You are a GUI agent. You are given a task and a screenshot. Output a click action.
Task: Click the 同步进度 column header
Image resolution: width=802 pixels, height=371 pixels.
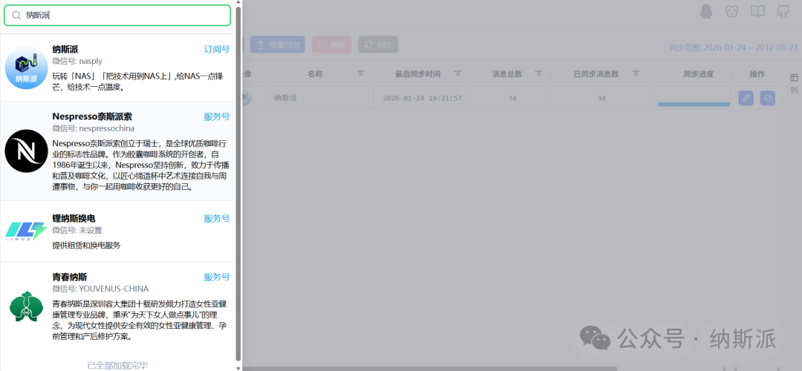click(x=699, y=74)
